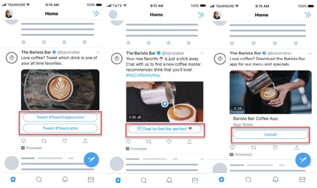Share the Barista Bar app install tweet
The height and width of the screenshot is (188, 317).
click(297, 147)
